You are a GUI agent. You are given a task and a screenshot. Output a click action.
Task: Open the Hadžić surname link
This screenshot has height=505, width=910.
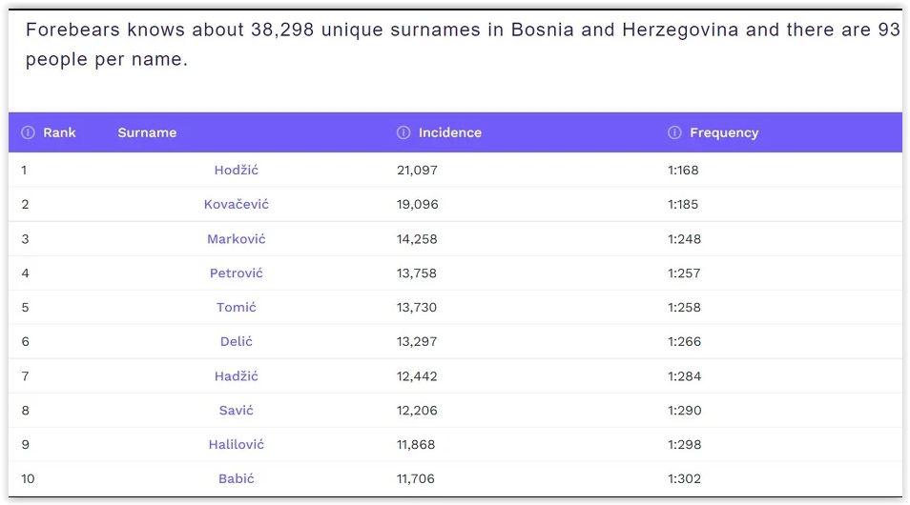click(x=237, y=375)
